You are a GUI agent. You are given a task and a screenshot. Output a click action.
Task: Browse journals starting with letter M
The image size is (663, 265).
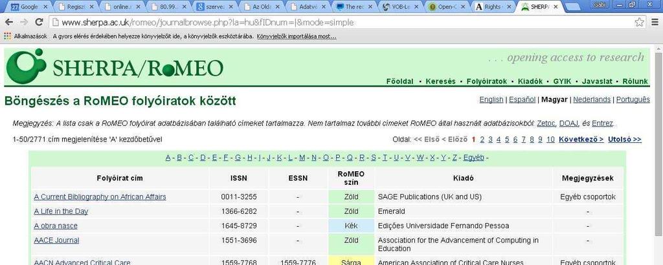tap(302, 158)
